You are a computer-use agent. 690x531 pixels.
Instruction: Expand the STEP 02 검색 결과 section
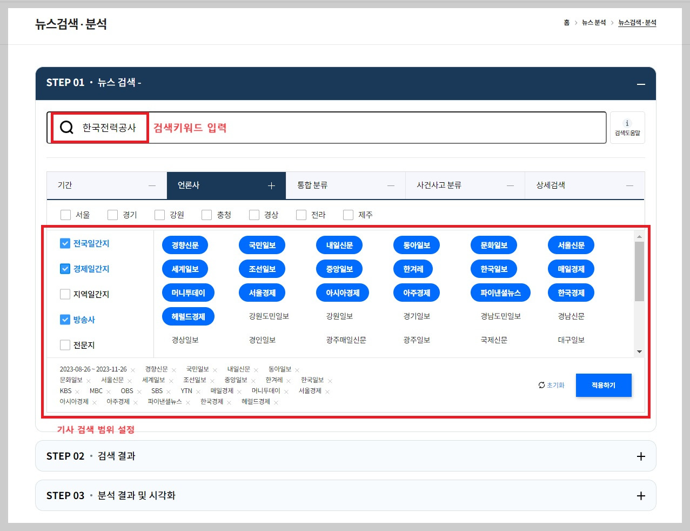point(641,456)
